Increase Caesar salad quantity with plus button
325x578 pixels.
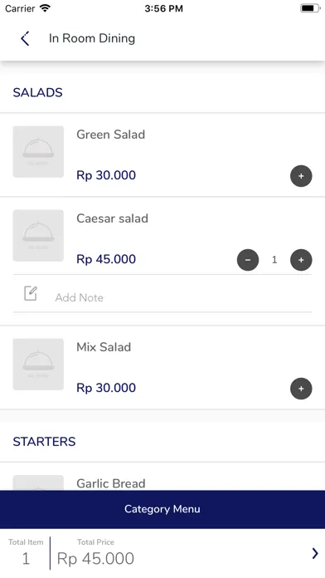click(301, 260)
